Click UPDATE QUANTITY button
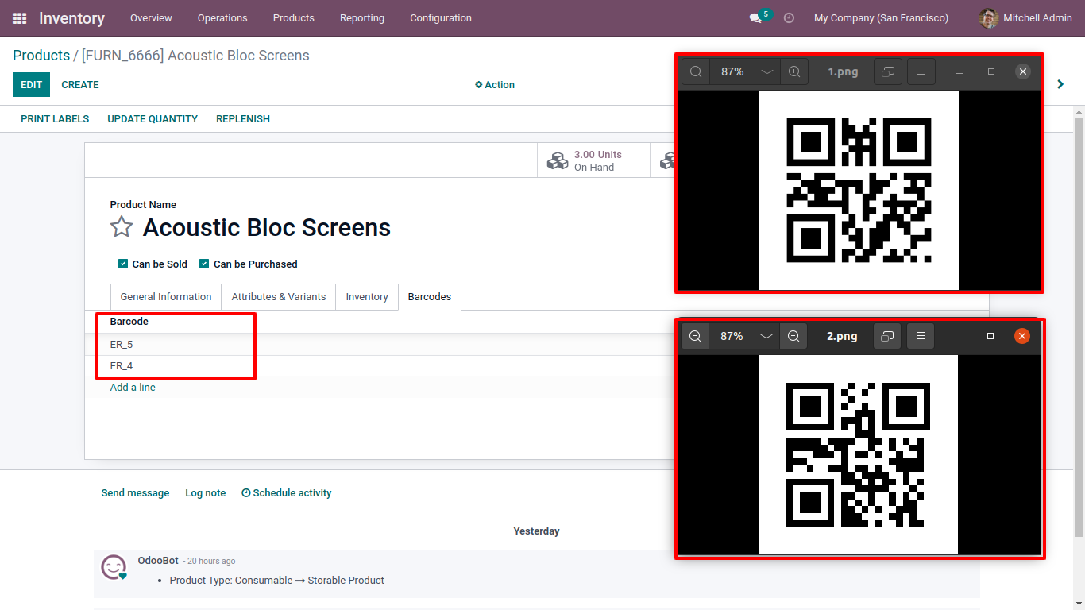 (x=153, y=118)
